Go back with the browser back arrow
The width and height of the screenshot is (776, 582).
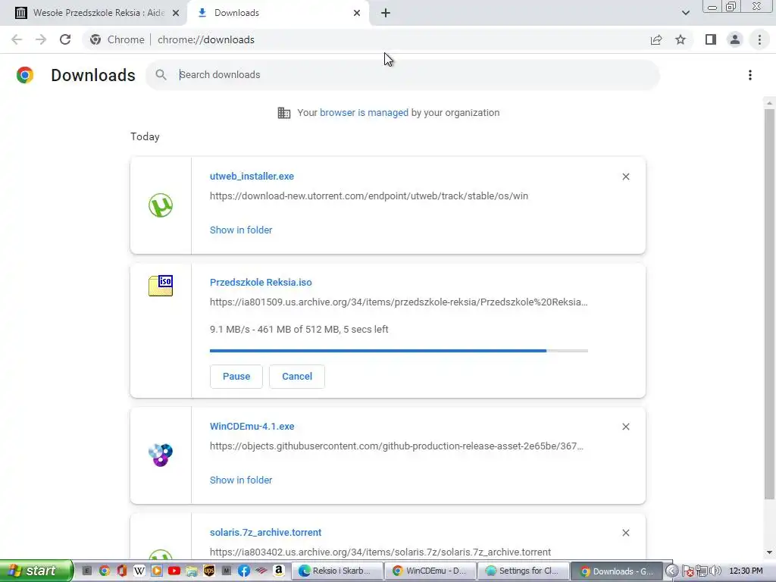(17, 39)
